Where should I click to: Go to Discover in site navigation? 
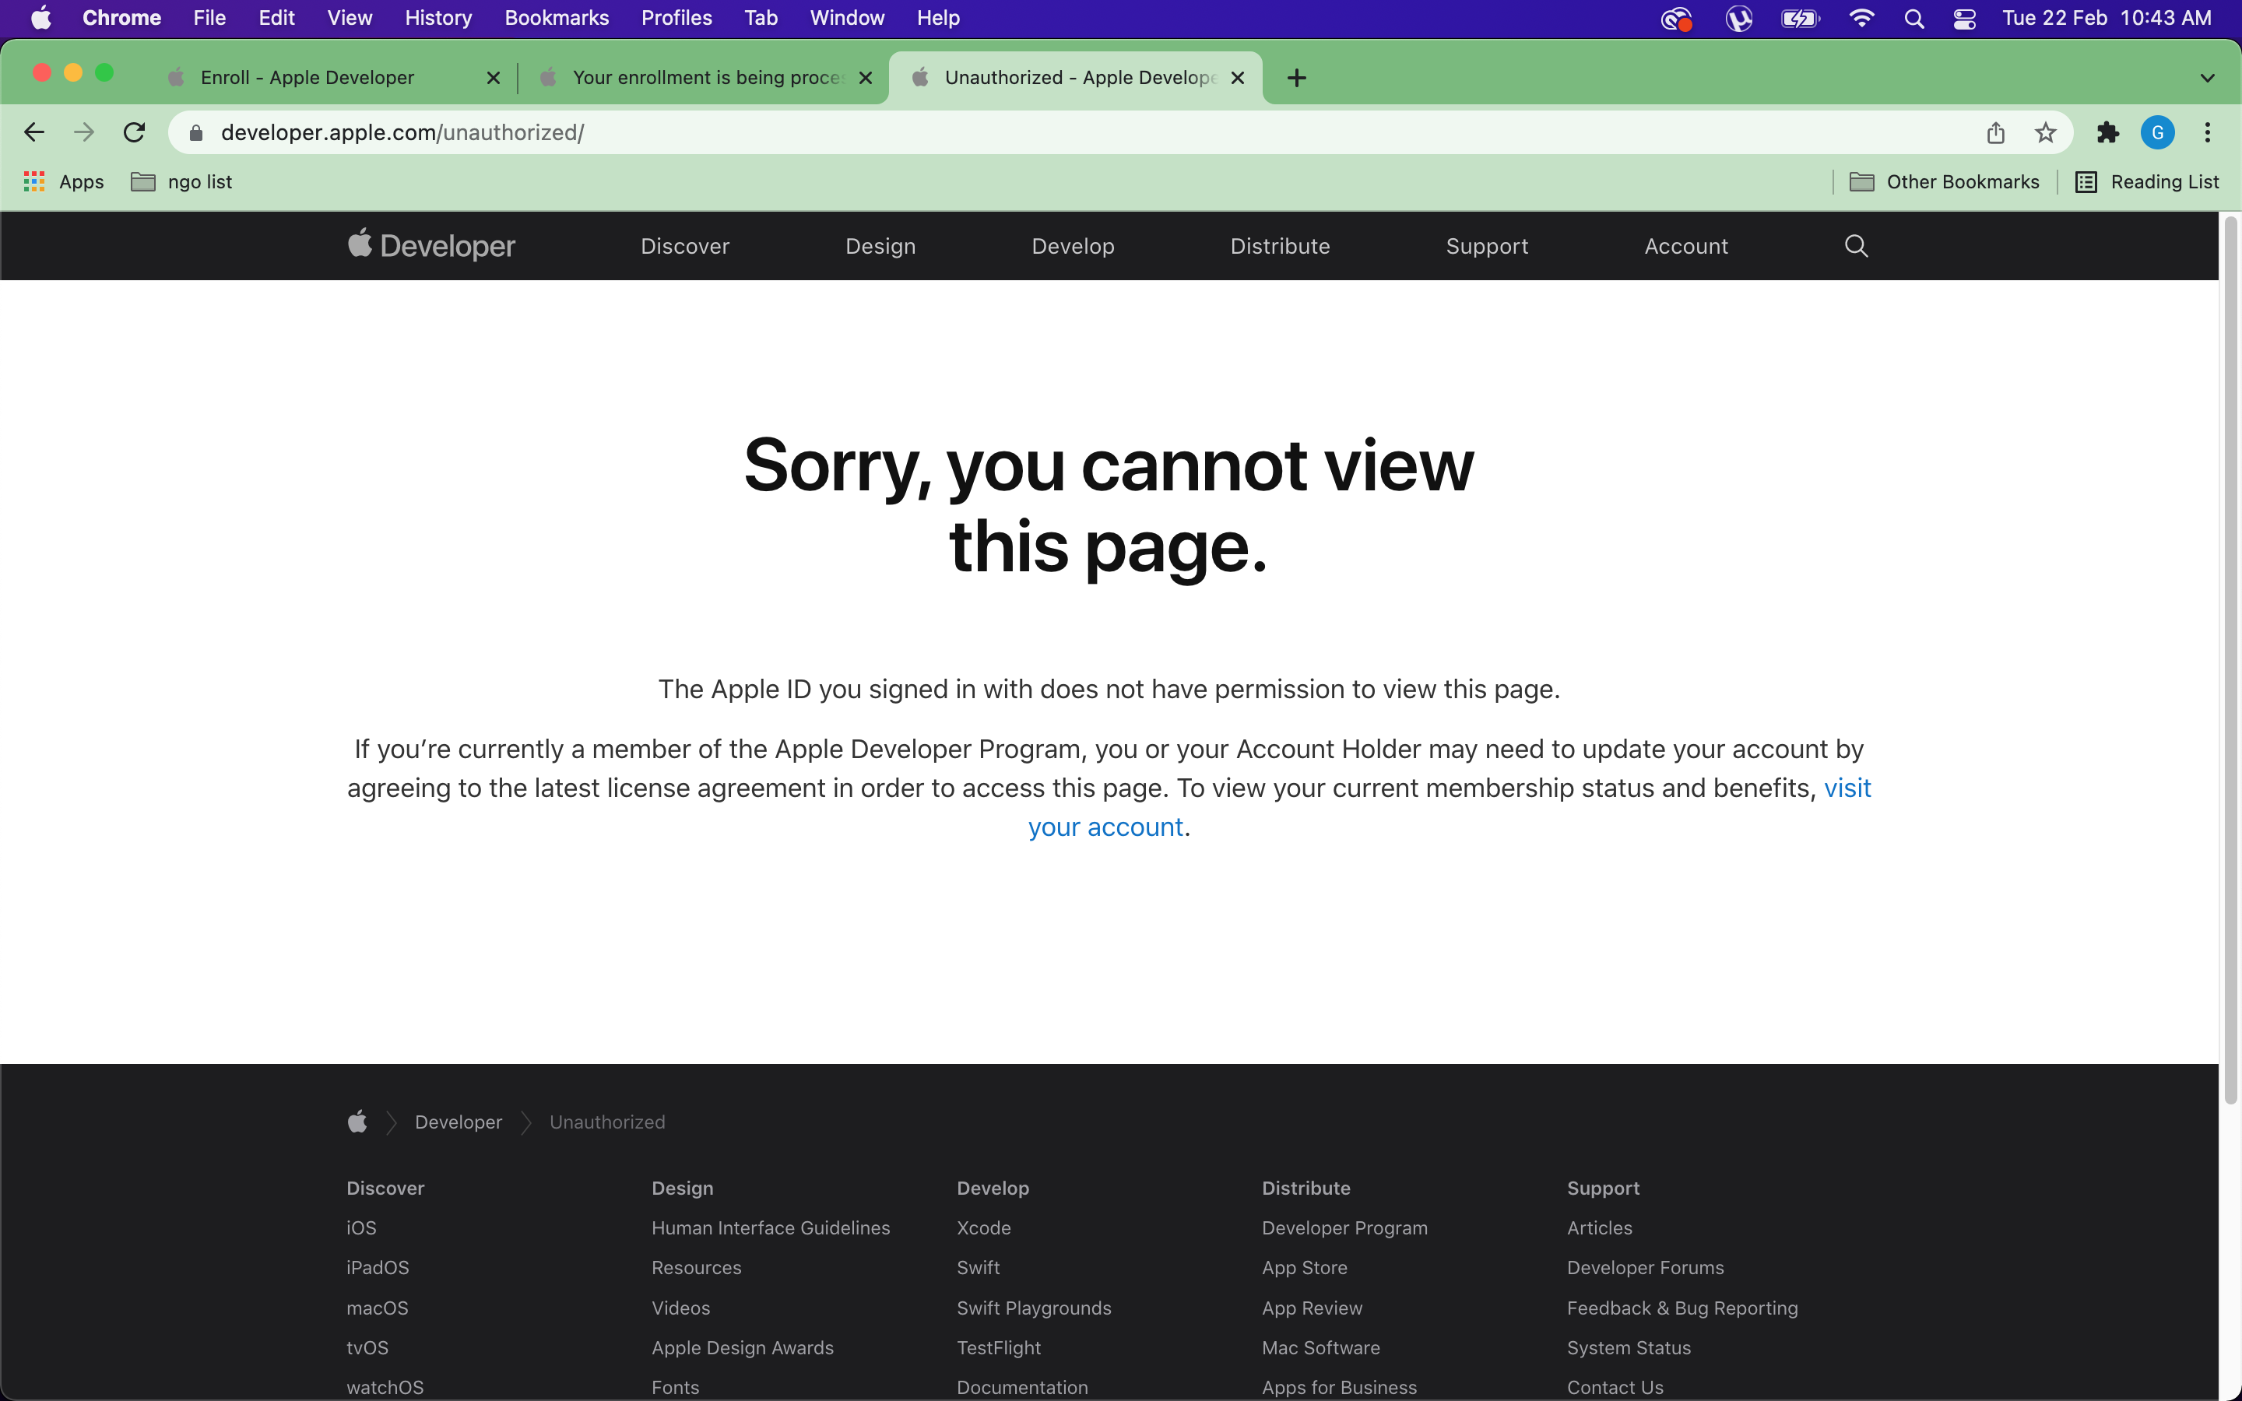tap(684, 245)
